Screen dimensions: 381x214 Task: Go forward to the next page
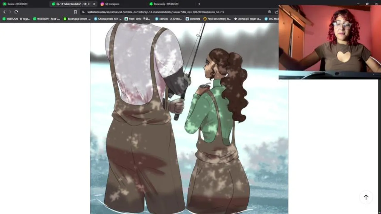pos(10,12)
